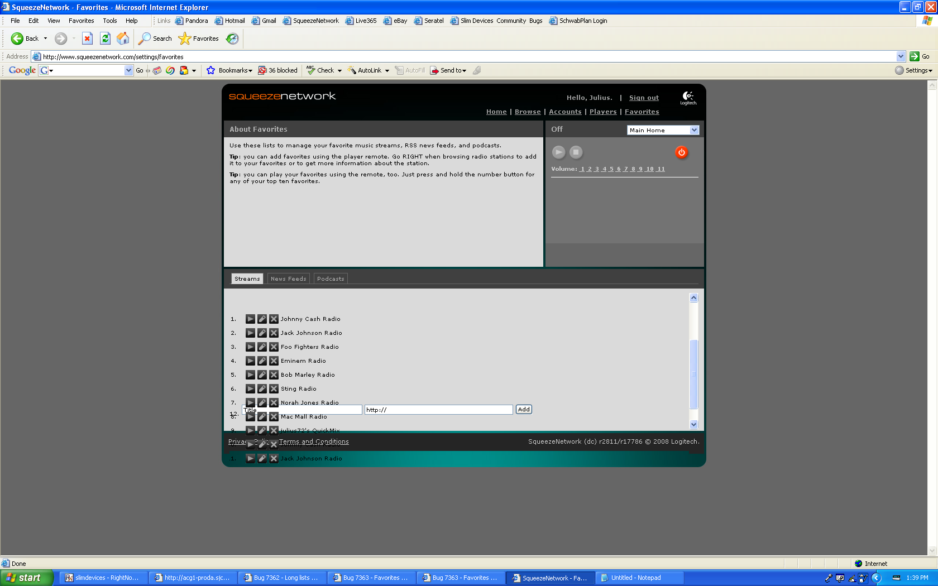Click the browser Home icon

pos(123,39)
